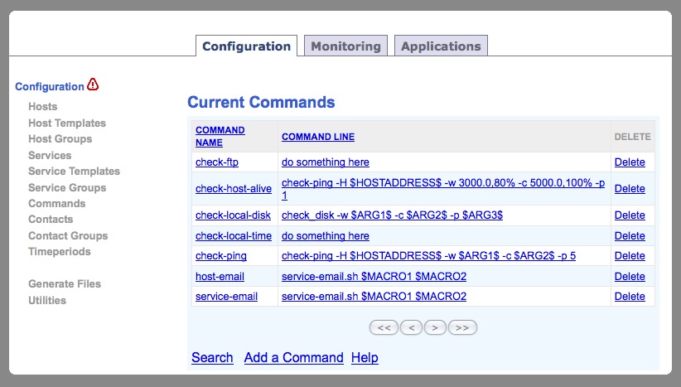Open Generate Files in sidebar

[65, 283]
